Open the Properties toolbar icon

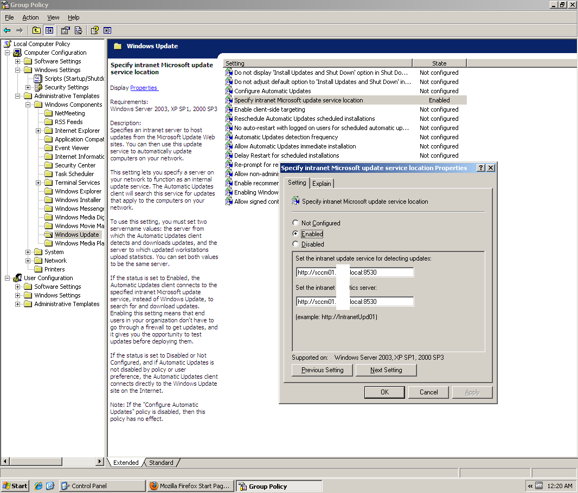click(66, 30)
